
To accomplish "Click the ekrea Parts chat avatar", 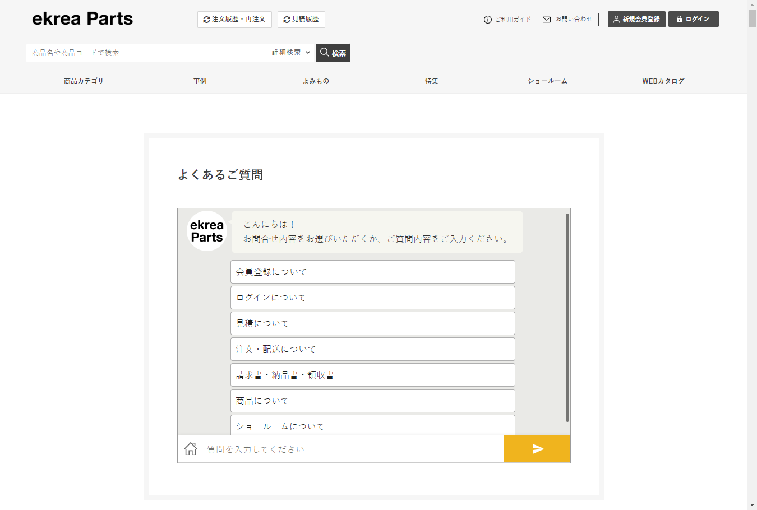I will point(207,231).
